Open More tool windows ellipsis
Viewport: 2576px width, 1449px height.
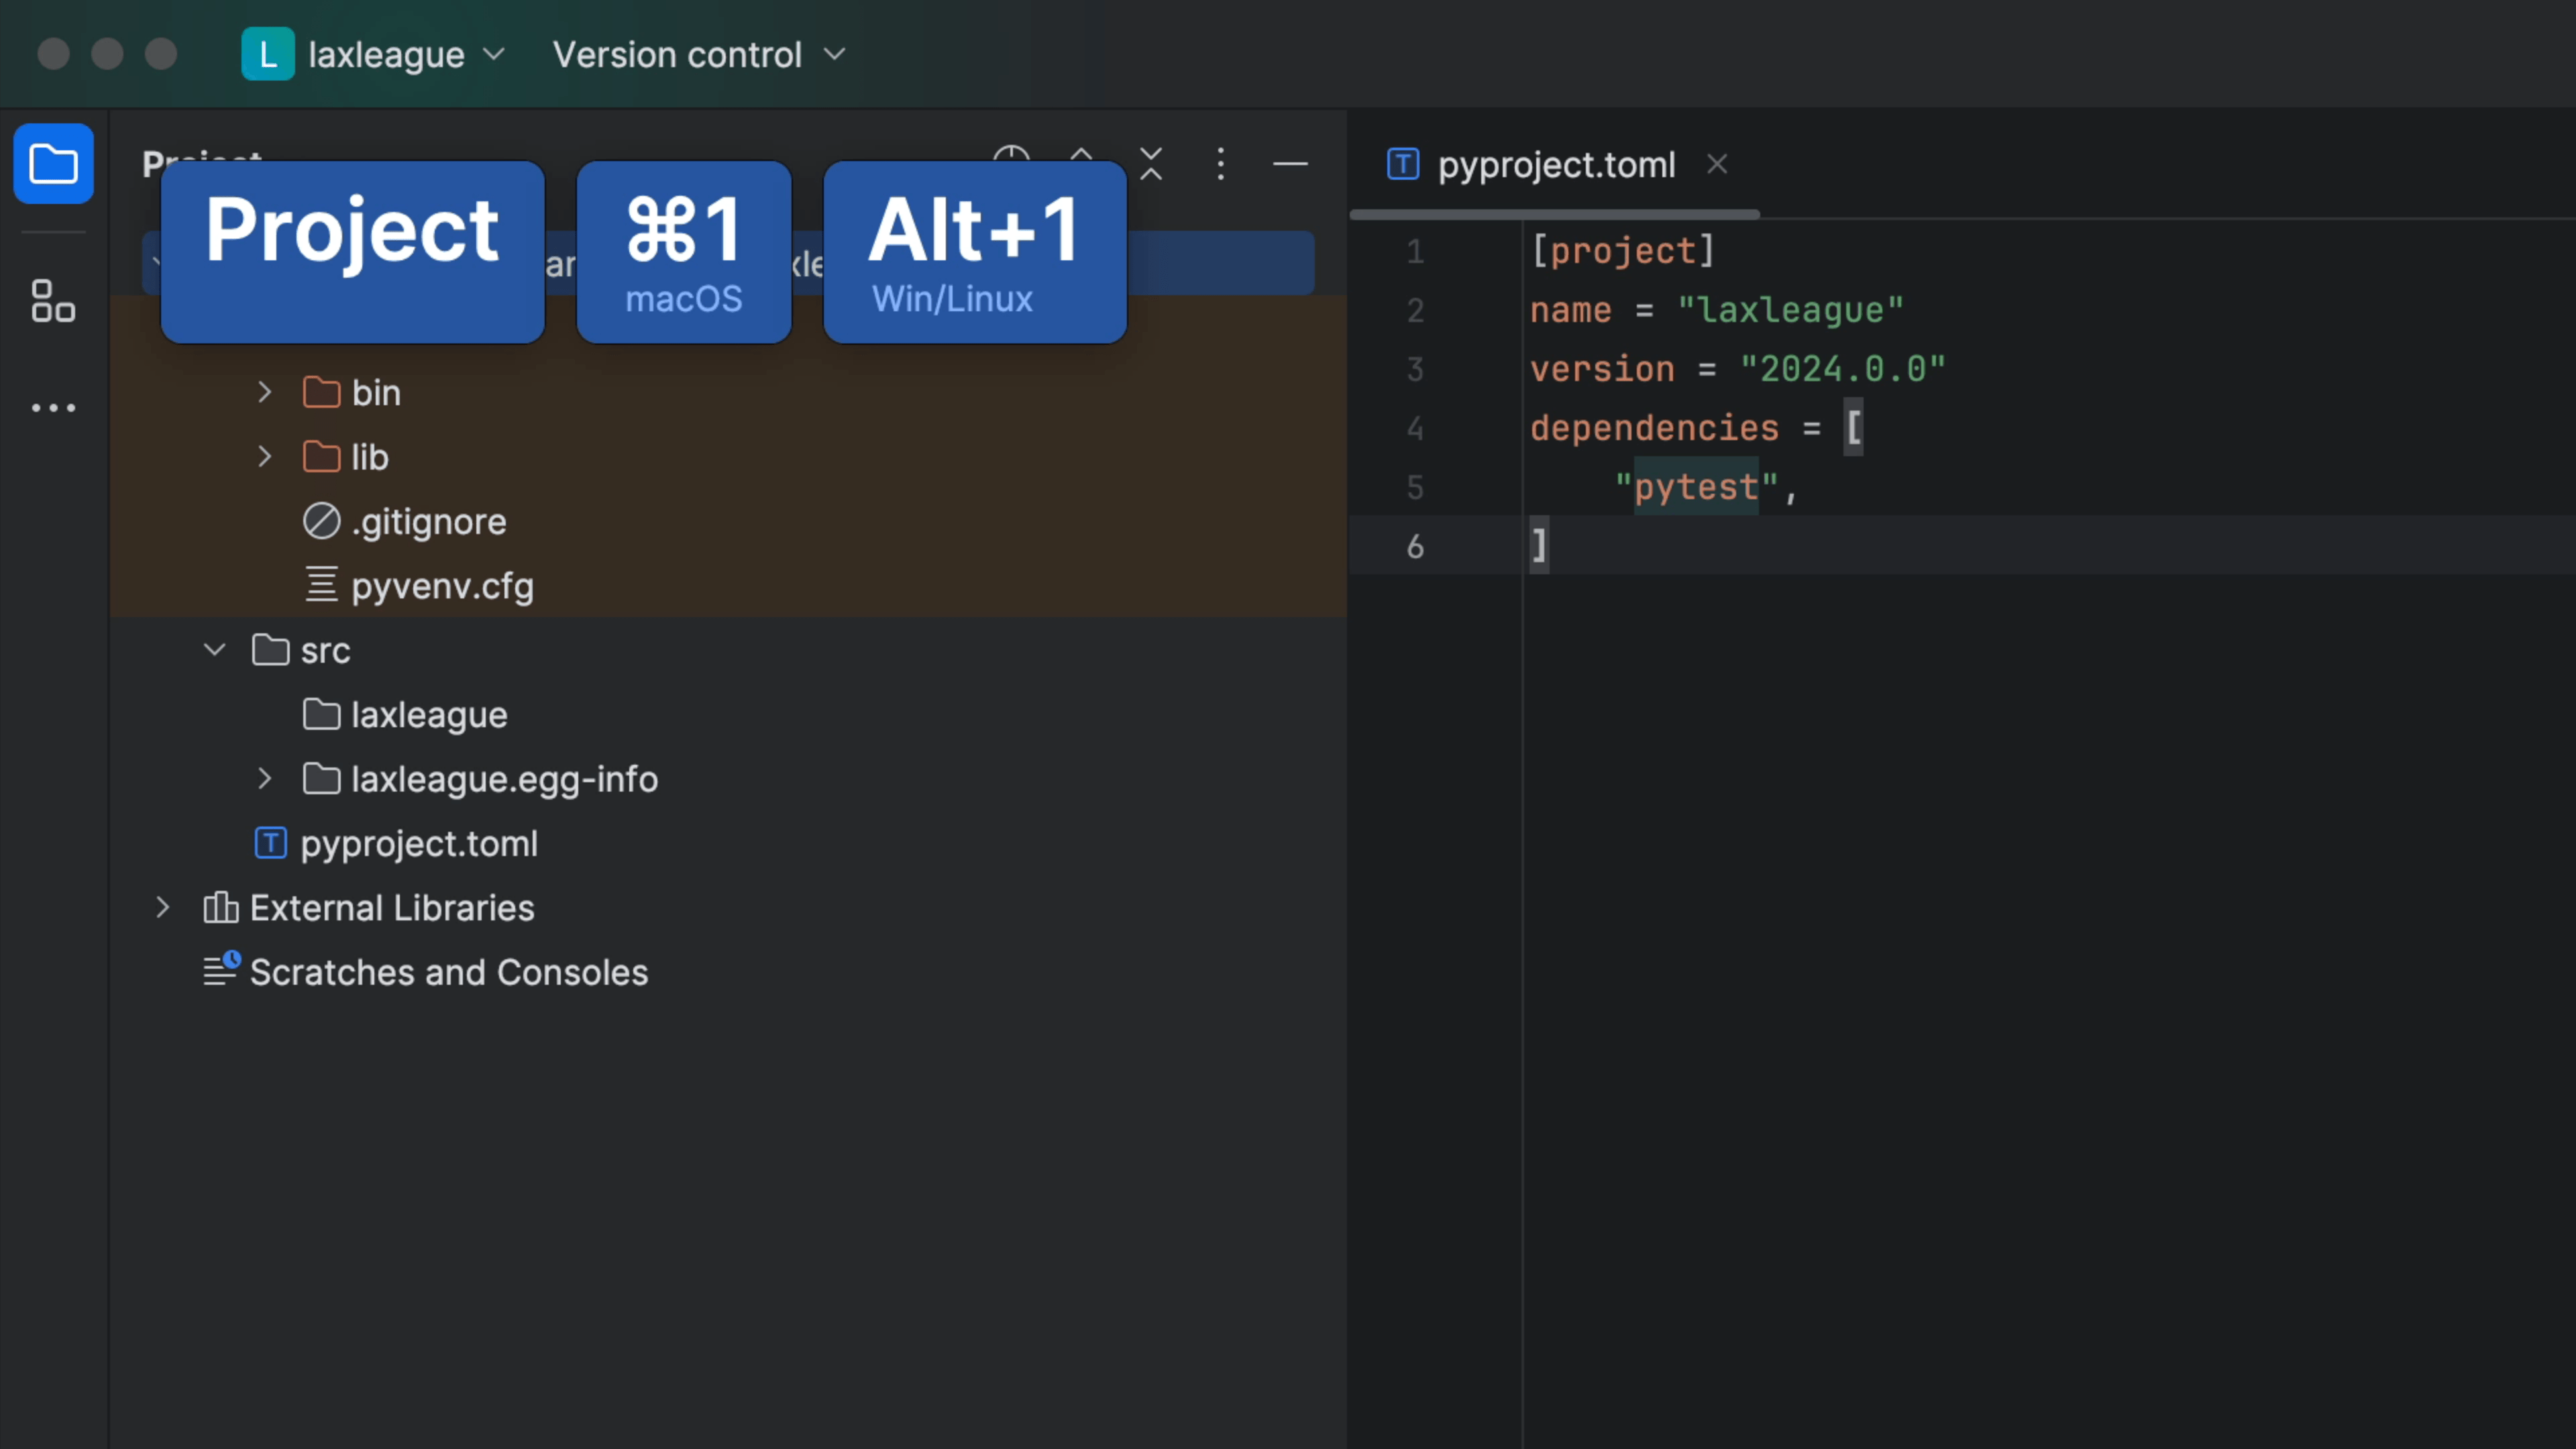point(53,408)
